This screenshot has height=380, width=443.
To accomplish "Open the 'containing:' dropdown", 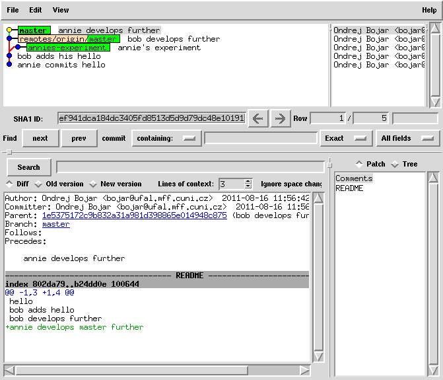I will (x=166, y=138).
